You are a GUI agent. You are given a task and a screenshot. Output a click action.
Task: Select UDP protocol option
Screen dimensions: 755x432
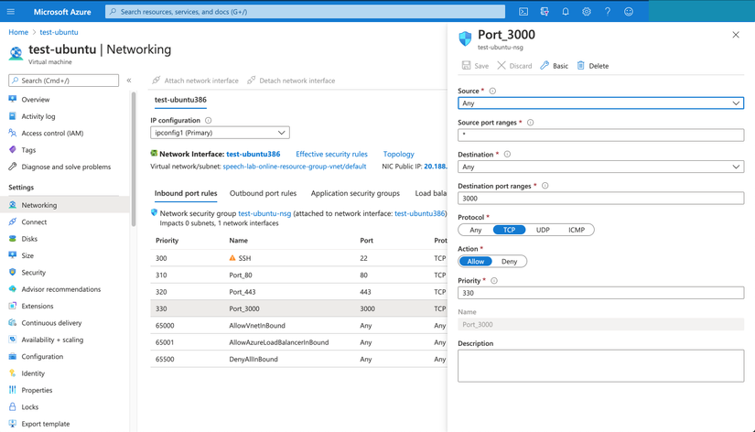(543, 230)
